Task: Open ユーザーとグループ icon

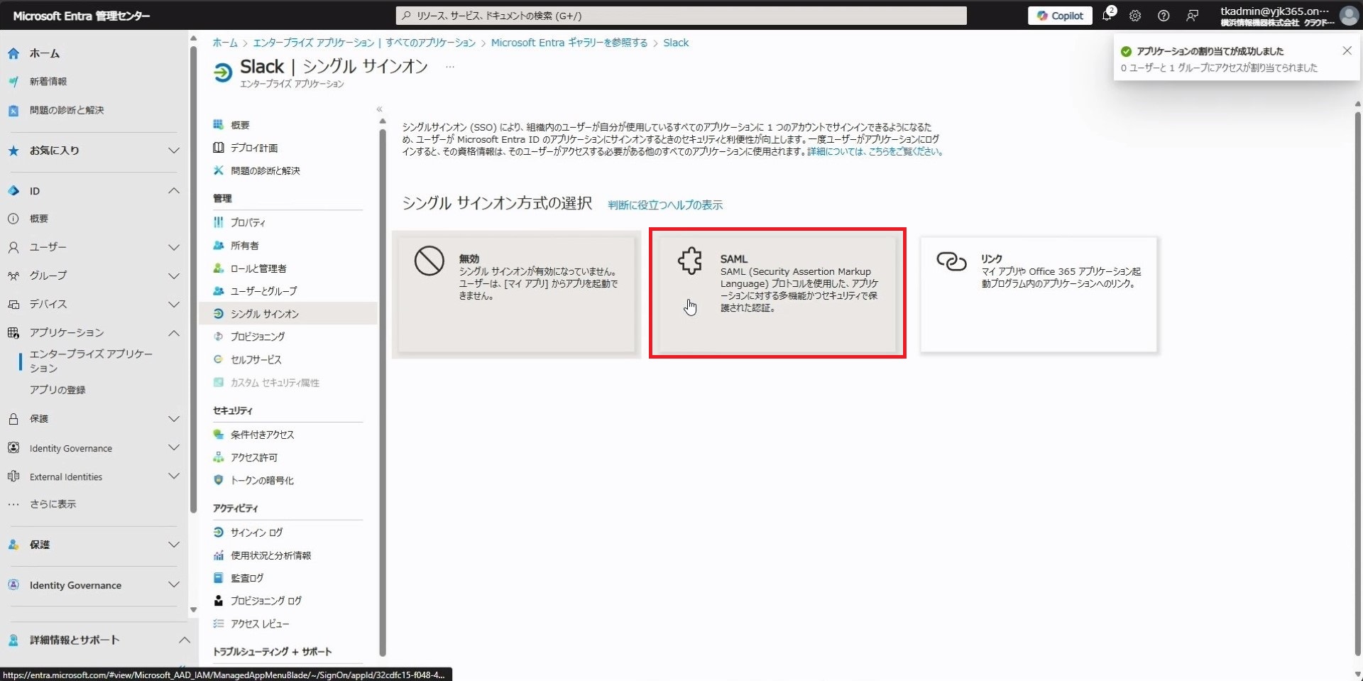Action: (219, 291)
